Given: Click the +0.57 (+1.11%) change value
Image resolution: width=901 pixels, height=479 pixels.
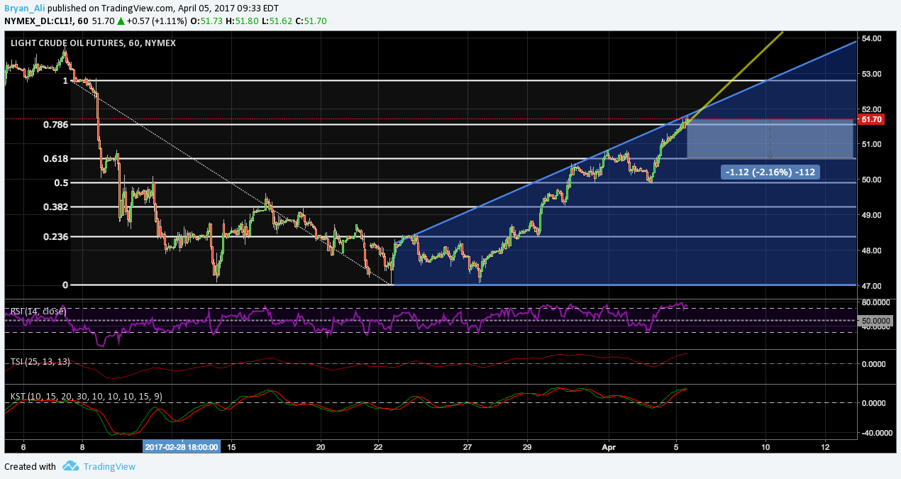Looking at the screenshot, I should coord(155,21).
